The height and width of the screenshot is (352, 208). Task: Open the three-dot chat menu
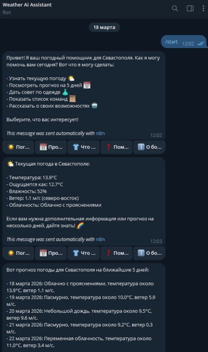[203, 8]
